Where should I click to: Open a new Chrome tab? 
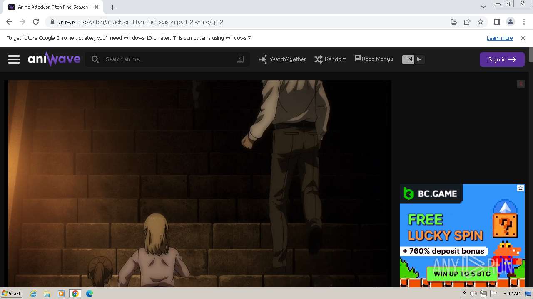tap(112, 7)
